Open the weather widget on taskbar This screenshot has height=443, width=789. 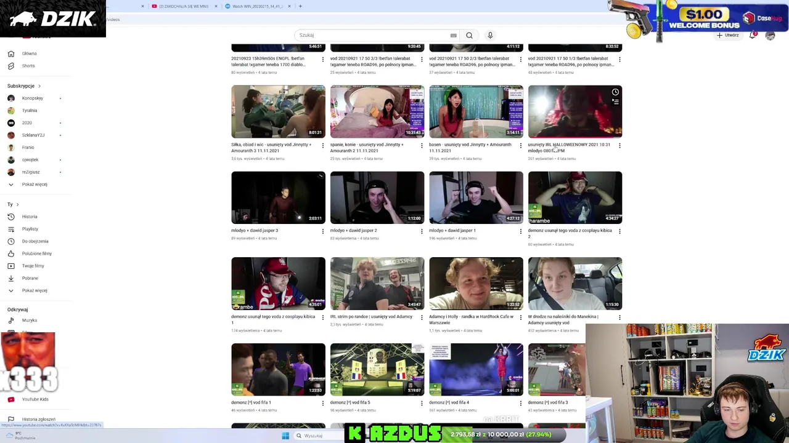[22, 436]
